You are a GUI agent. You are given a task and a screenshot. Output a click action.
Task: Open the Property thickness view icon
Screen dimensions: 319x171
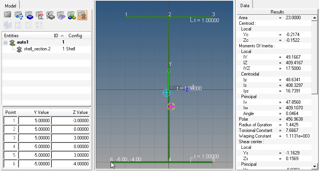click(50, 15)
